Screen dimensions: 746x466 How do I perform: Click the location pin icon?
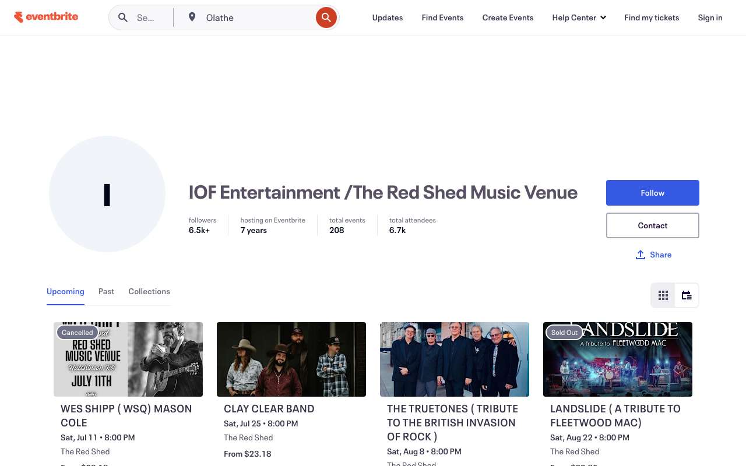(192, 17)
